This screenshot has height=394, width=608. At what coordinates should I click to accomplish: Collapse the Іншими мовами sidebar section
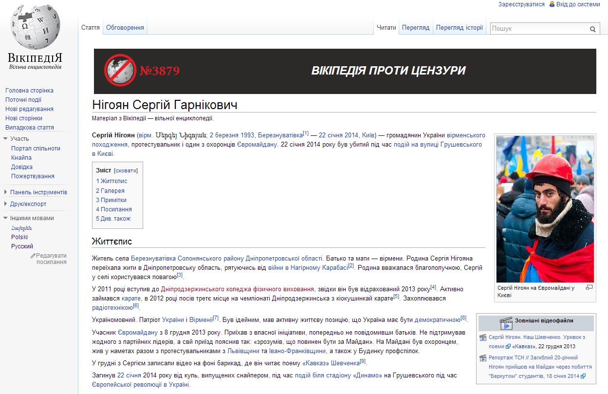pos(5,218)
